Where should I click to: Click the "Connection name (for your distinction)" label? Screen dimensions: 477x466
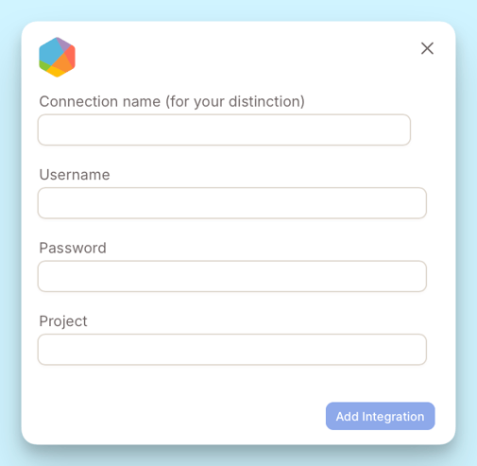pos(172,102)
